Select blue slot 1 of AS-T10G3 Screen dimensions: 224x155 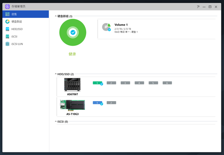(x=97, y=103)
